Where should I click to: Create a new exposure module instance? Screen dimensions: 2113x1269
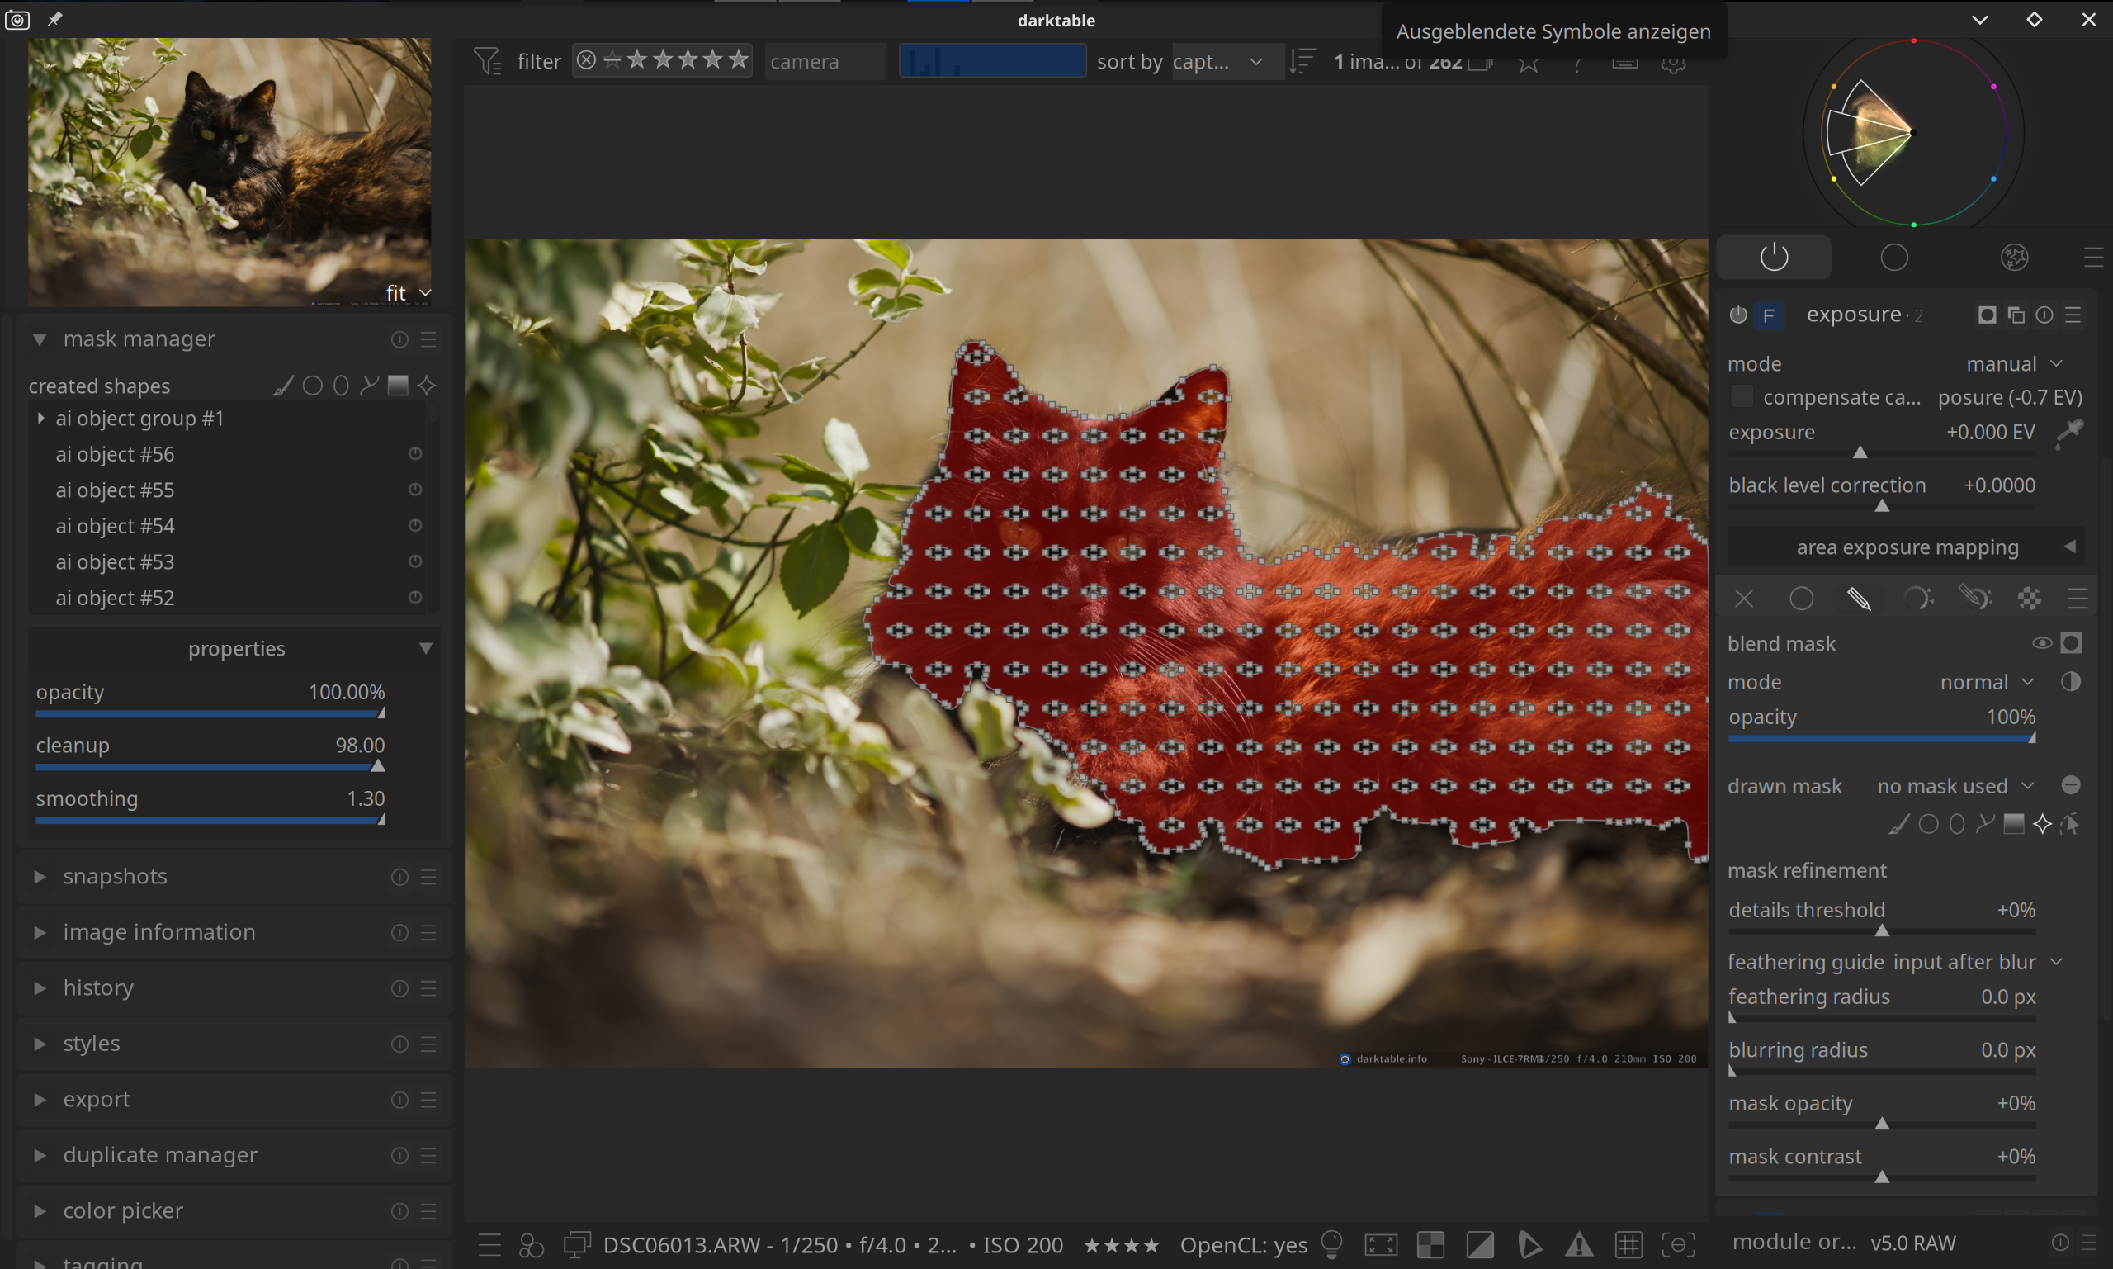click(x=2016, y=315)
